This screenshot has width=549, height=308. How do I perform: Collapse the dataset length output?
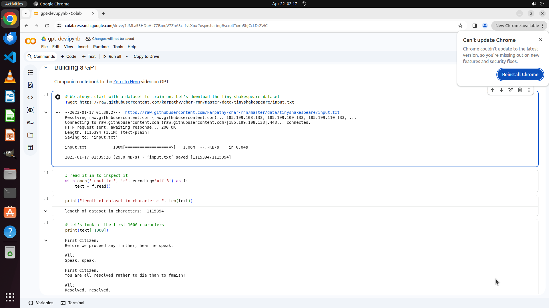pyautogui.click(x=46, y=211)
